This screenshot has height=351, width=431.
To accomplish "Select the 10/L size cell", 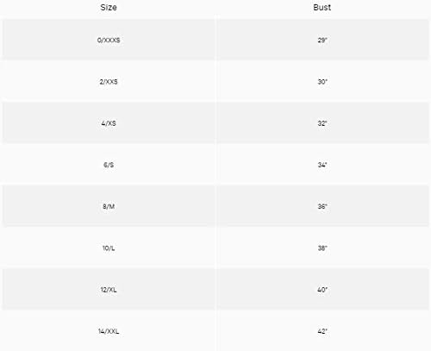I will 109,248.
